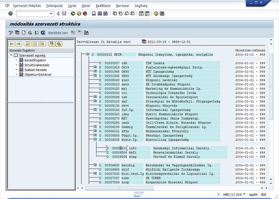
Task: Select Struktúrakeresés search option
Action: point(37,65)
